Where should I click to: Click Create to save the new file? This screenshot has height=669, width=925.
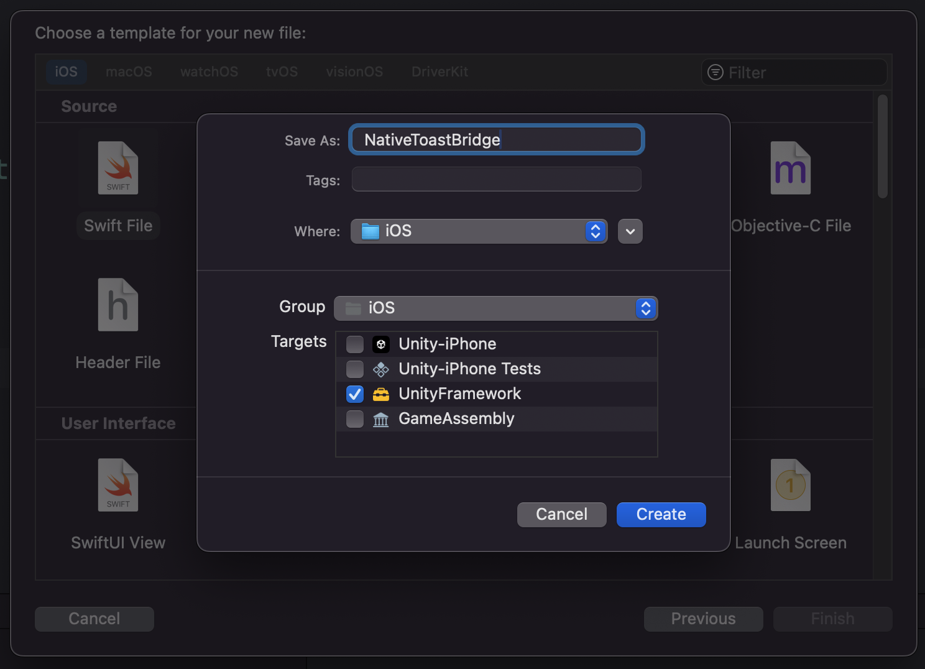coord(661,515)
